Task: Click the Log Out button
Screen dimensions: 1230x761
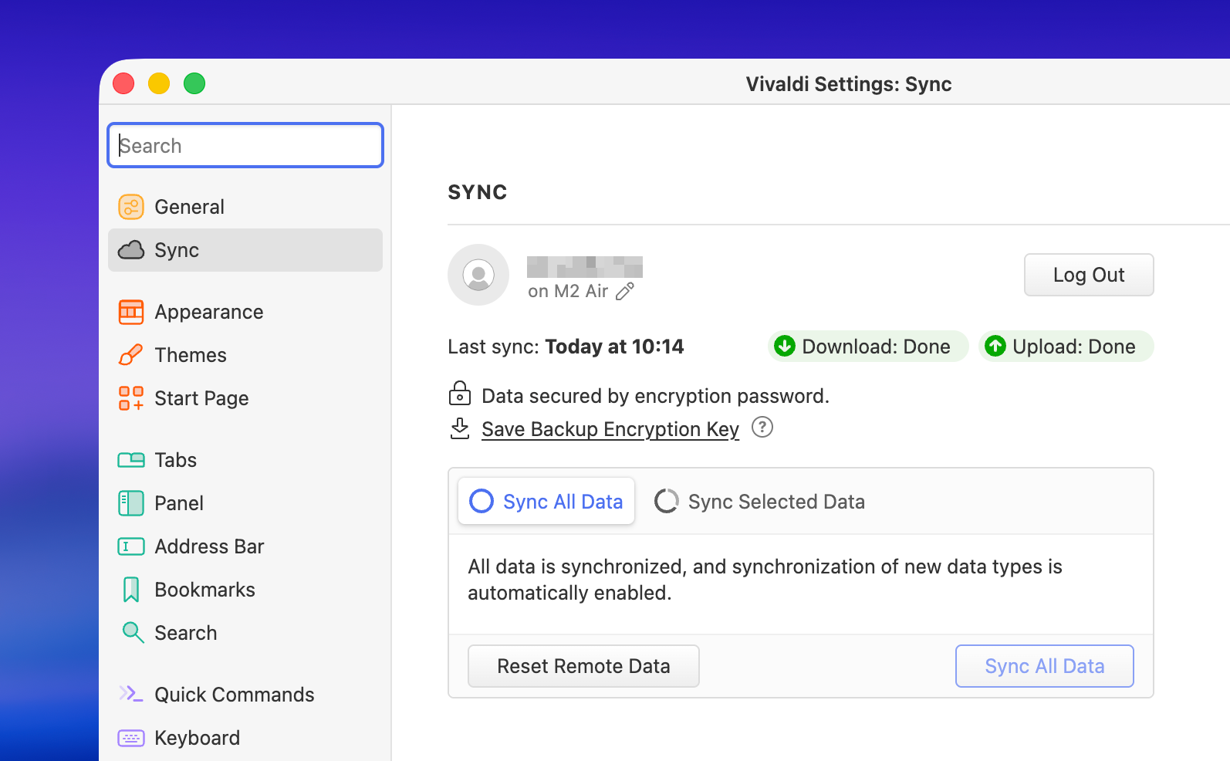Action: pos(1089,275)
